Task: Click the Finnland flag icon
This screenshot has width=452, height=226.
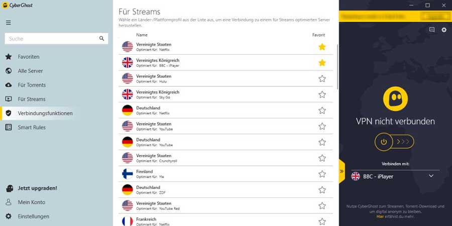Action: 128,174
